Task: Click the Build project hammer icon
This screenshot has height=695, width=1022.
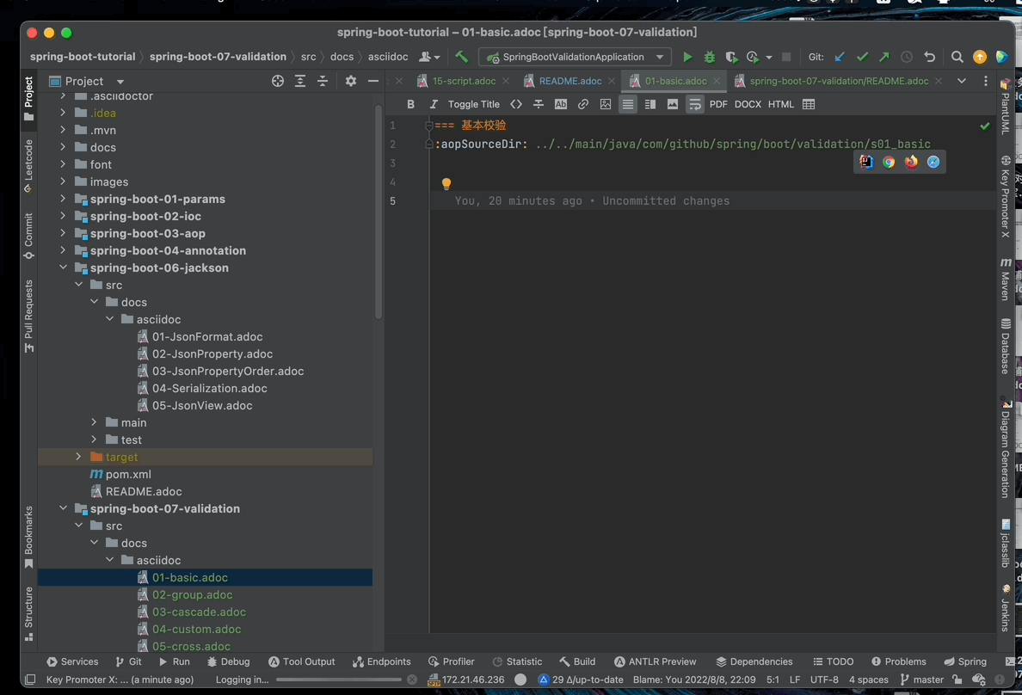Action: (x=462, y=58)
